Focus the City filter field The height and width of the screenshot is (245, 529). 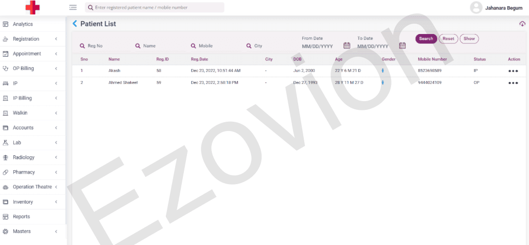271,46
